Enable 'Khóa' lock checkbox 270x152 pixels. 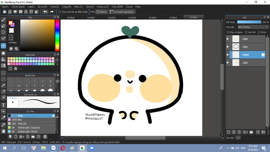[259, 32]
